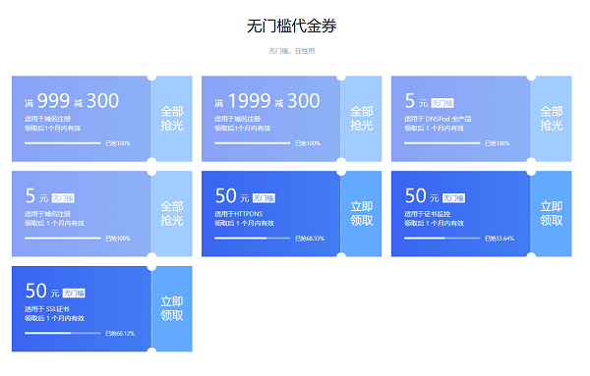Image resolution: width=590 pixels, height=376 pixels.
Task: Click the 无门槛 tag on the DNSPod全产品 coupon
Action: [442, 103]
